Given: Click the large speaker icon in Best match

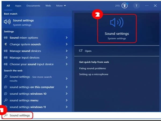Looking at the screenshot, I should pyautogui.click(x=7, y=22).
